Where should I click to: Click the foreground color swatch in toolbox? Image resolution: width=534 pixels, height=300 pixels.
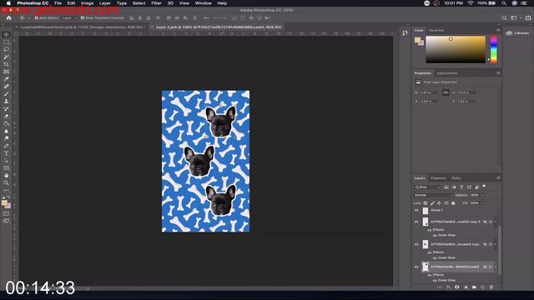[4, 203]
